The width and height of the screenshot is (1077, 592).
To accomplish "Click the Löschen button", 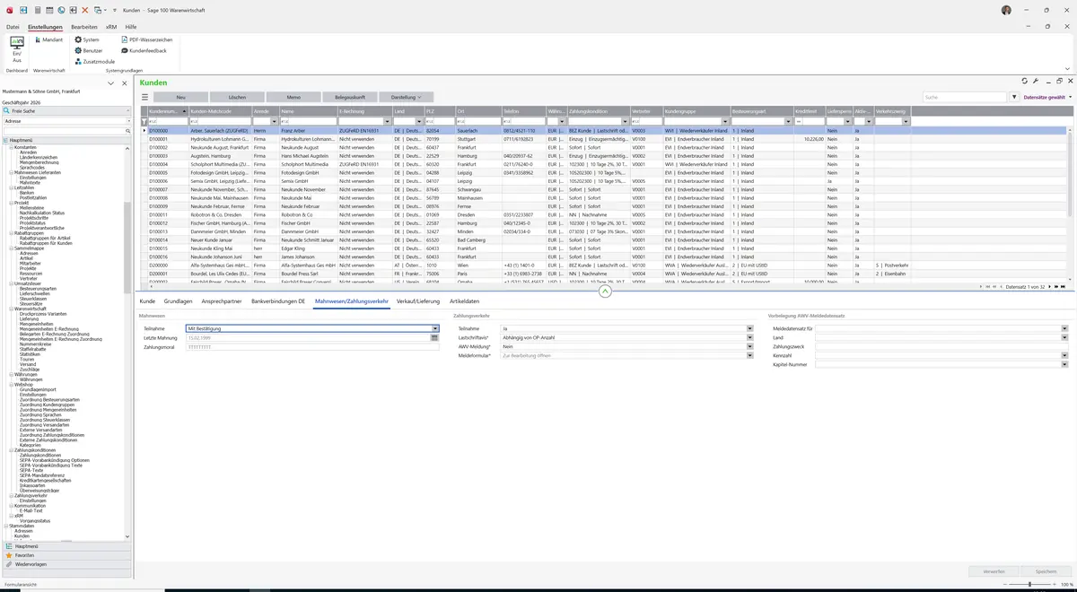I will 237,97.
